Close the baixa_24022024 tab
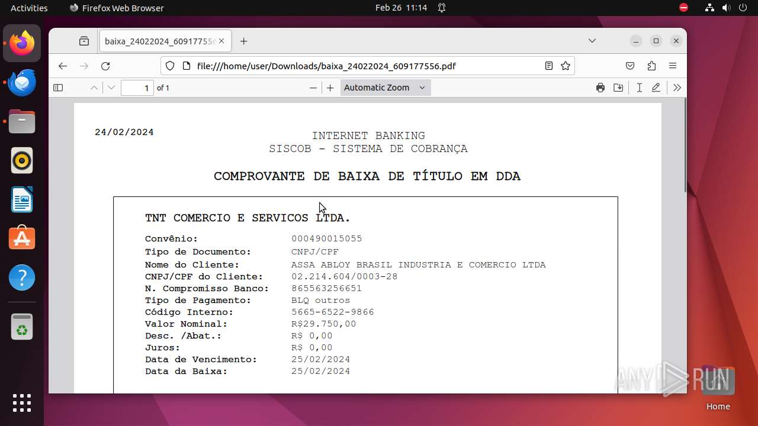The height and width of the screenshot is (426, 758). 221,41
